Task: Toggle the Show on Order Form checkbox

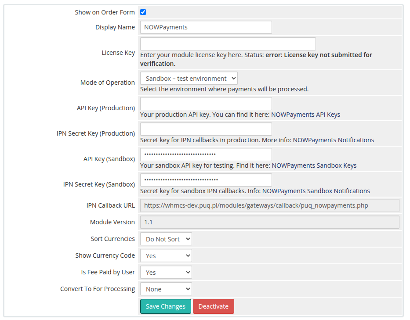Action: (x=143, y=12)
